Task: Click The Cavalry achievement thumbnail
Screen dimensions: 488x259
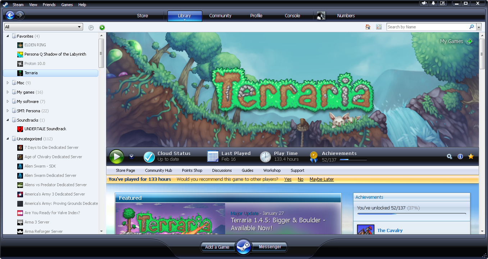Action: [366, 230]
